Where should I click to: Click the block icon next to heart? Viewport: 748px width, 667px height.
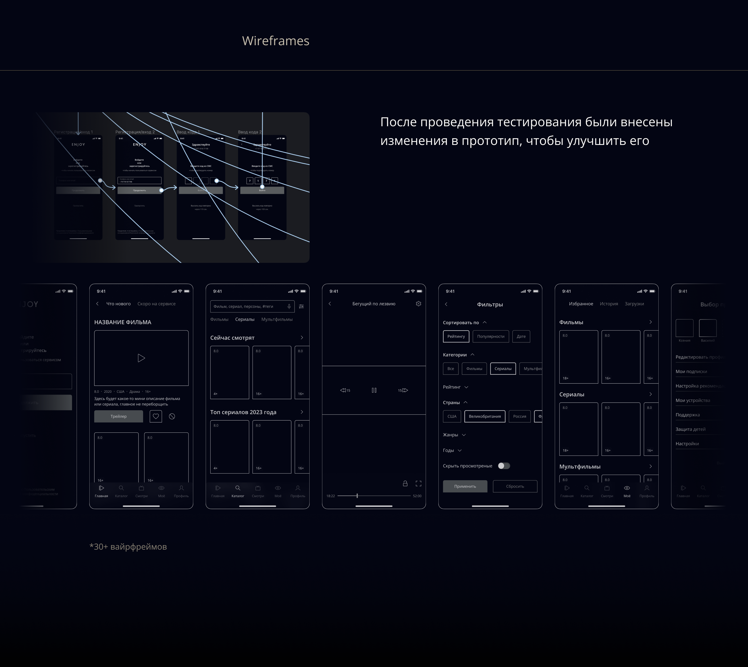(x=172, y=416)
